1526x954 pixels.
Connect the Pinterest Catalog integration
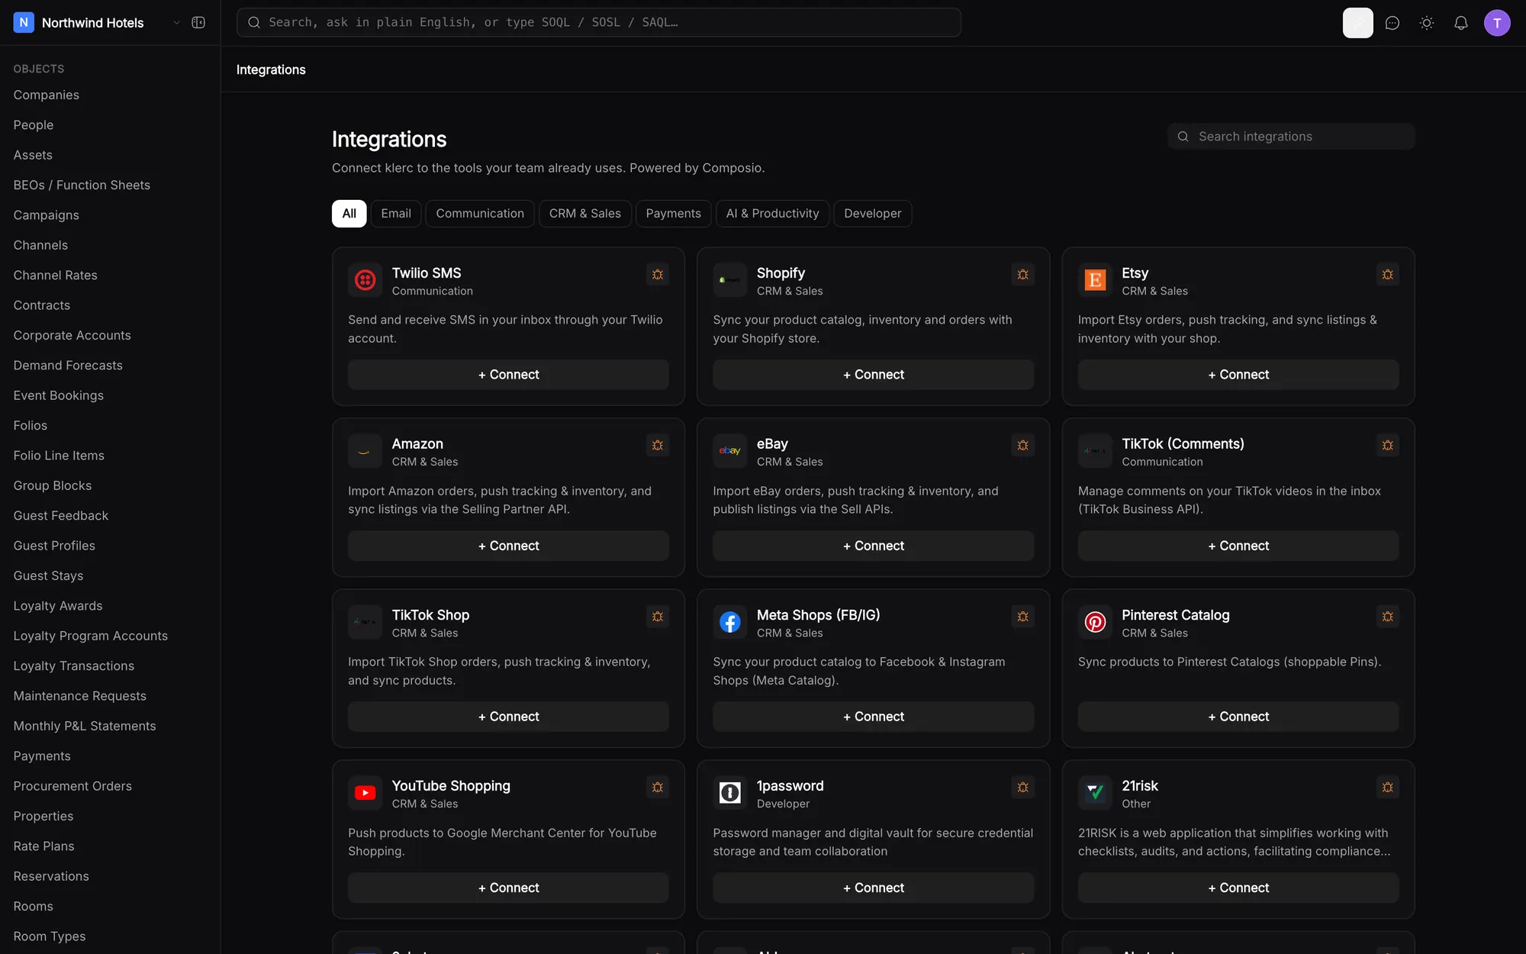click(x=1238, y=717)
